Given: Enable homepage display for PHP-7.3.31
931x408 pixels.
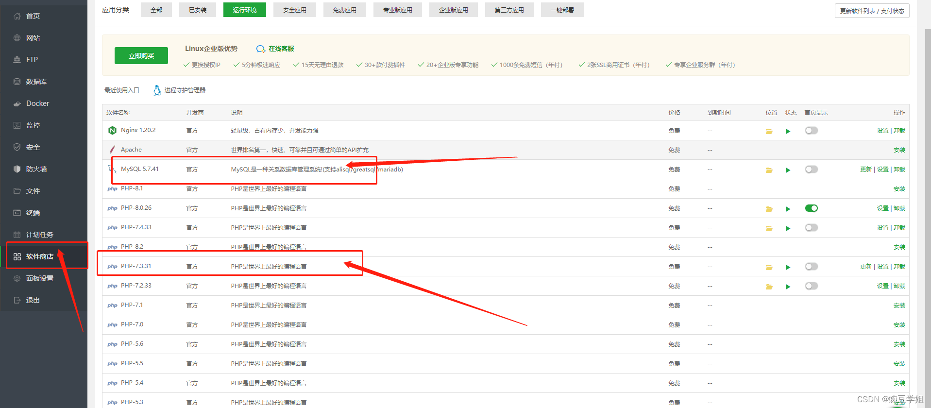Looking at the screenshot, I should point(812,266).
